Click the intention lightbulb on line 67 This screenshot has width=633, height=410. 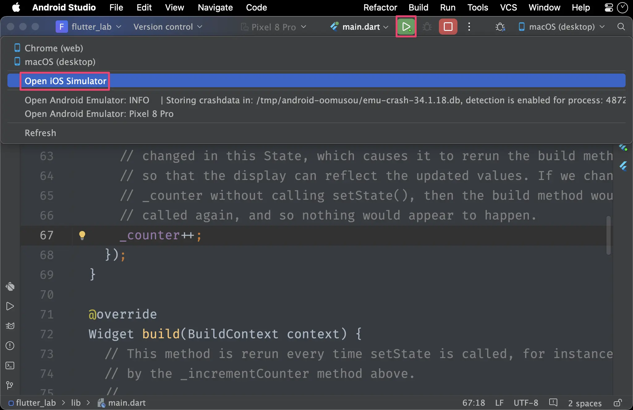(x=82, y=235)
